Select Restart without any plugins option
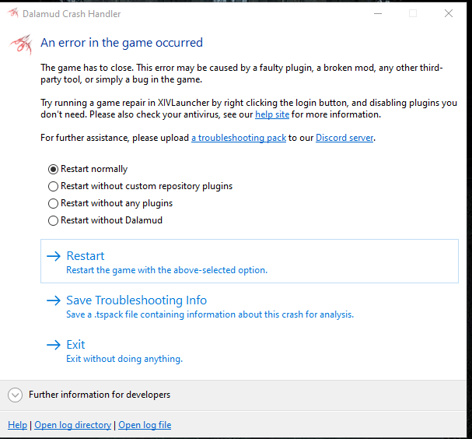 [x=110, y=203]
